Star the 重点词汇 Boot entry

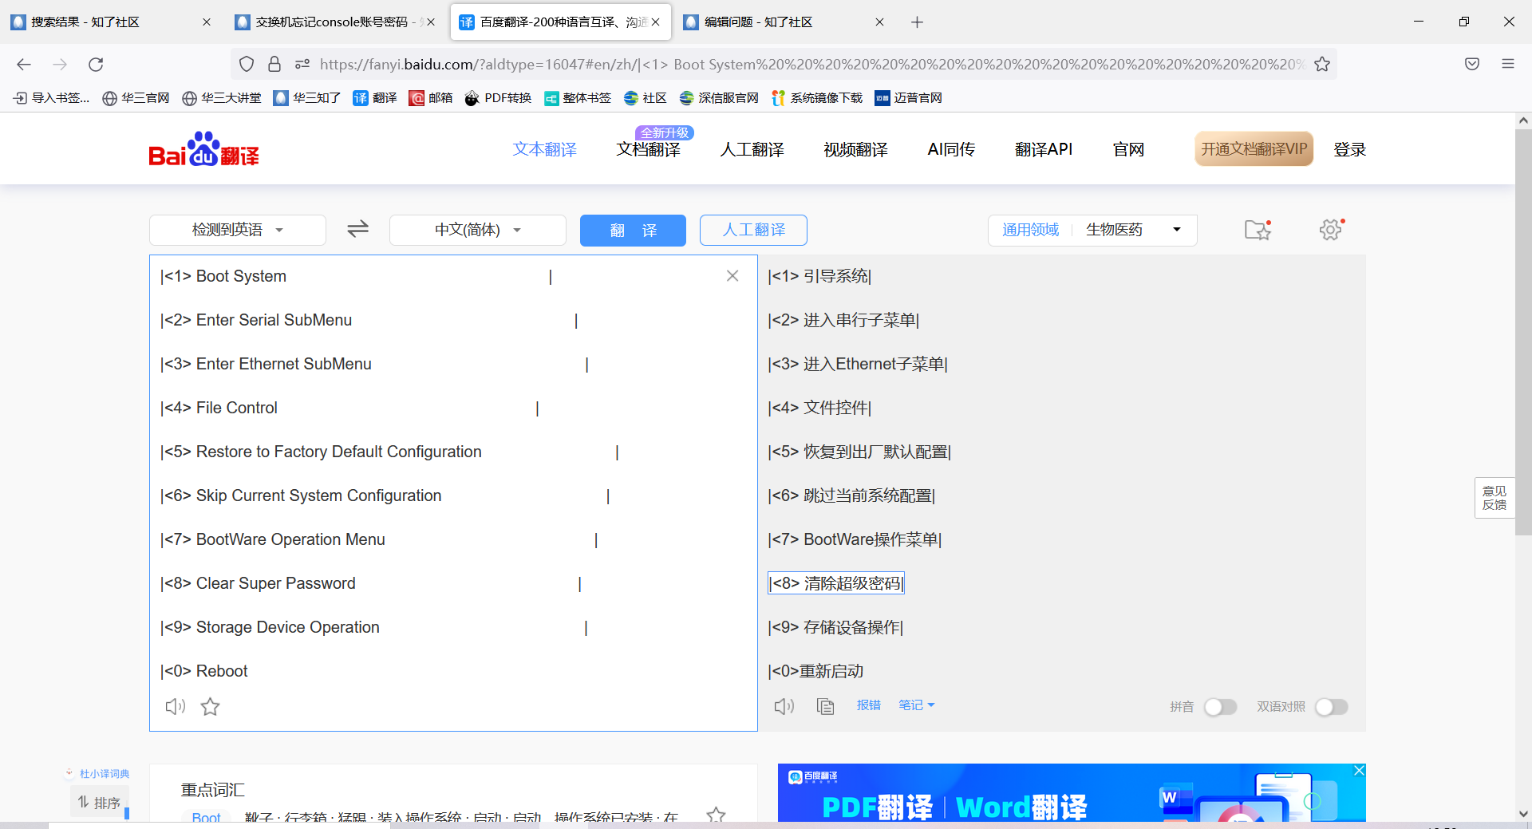tap(716, 815)
